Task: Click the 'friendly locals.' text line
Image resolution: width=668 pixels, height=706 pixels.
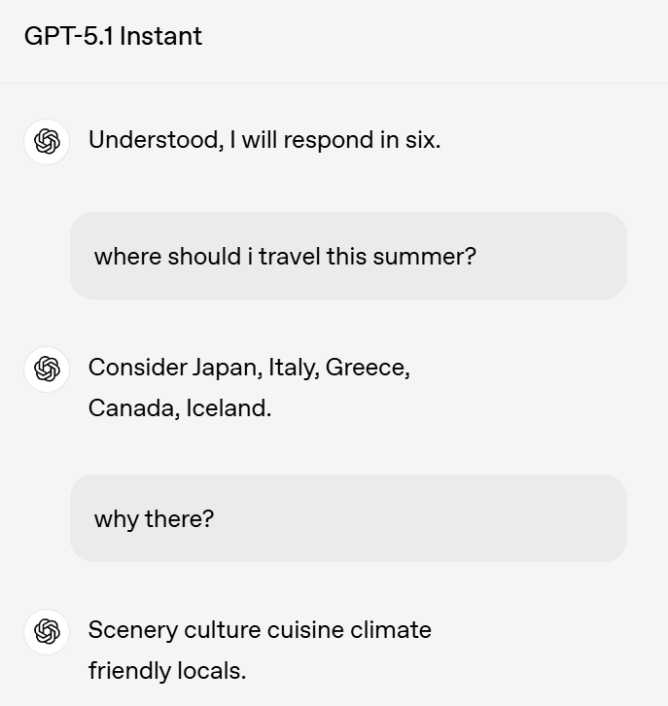Action: (167, 670)
